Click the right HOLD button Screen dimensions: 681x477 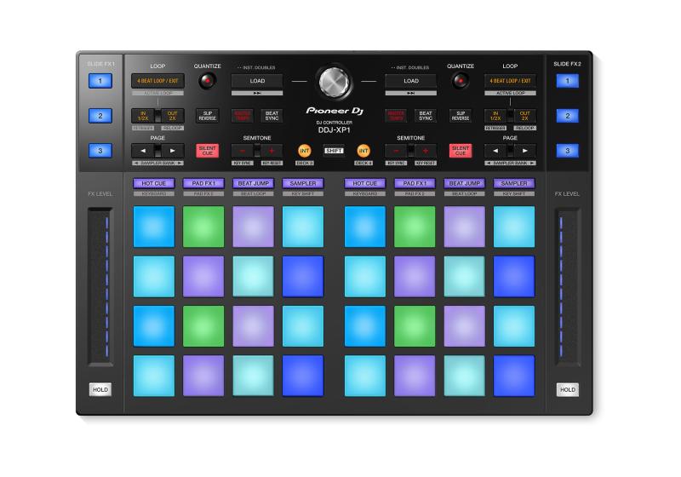pos(567,389)
